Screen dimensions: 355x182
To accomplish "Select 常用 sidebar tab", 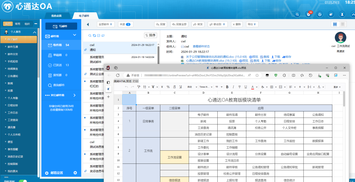I will (x=18, y=24).
